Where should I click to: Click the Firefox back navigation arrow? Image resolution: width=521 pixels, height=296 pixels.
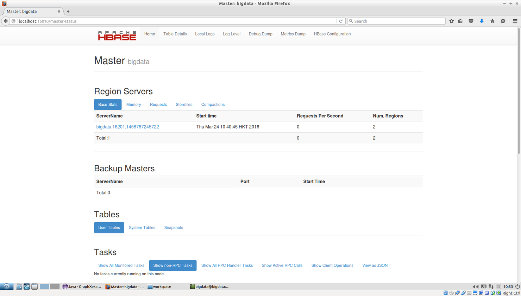tap(6, 21)
